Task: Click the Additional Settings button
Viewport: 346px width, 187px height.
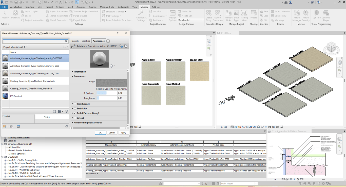Action: click(141, 16)
